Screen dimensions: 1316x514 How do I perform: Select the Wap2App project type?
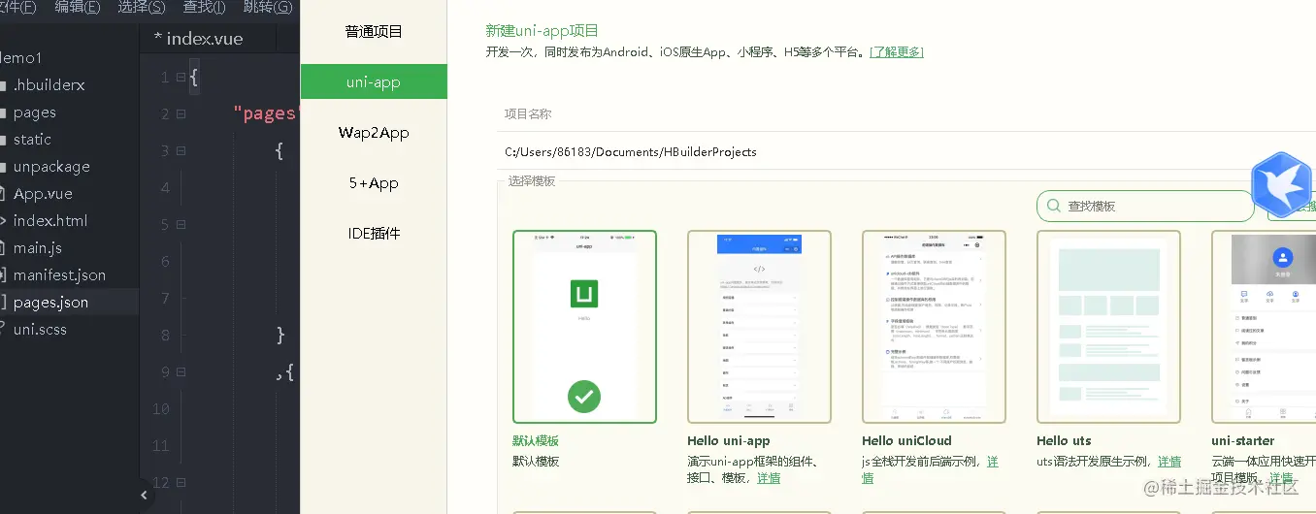click(x=374, y=132)
